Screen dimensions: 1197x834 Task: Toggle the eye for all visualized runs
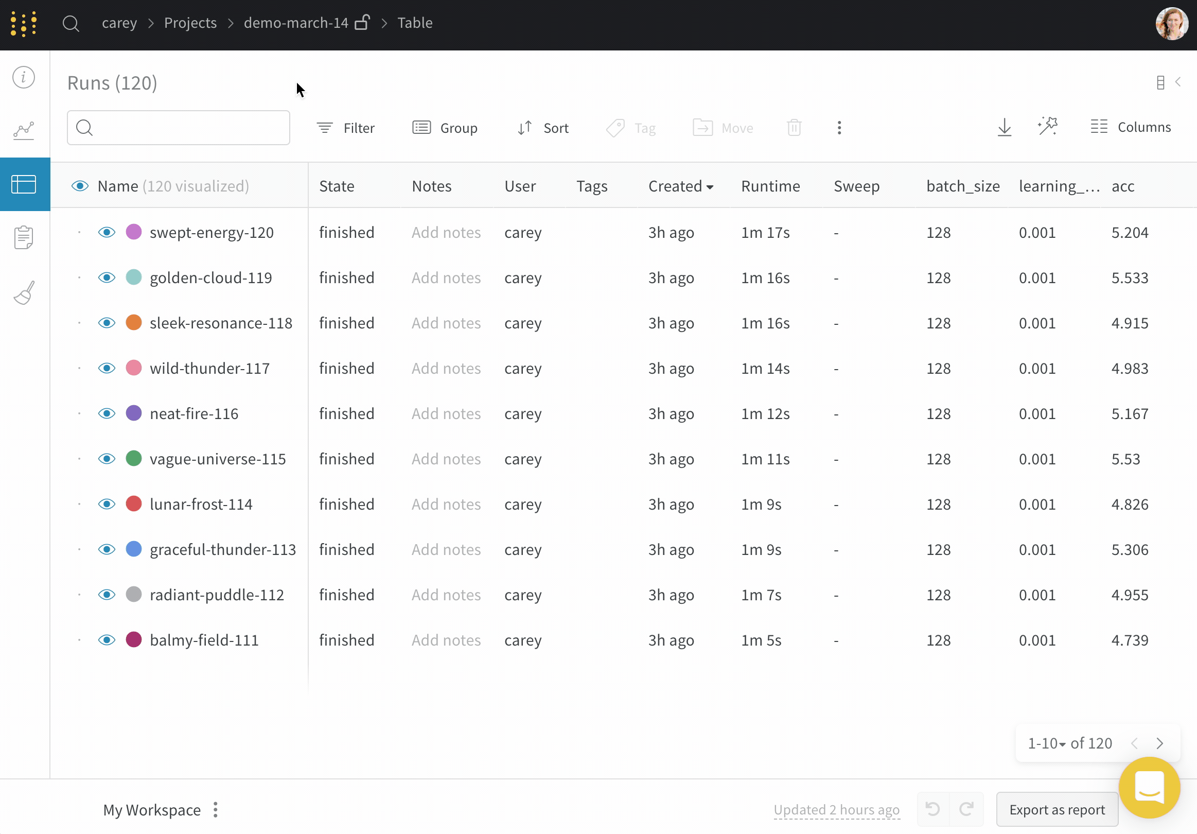(80, 186)
